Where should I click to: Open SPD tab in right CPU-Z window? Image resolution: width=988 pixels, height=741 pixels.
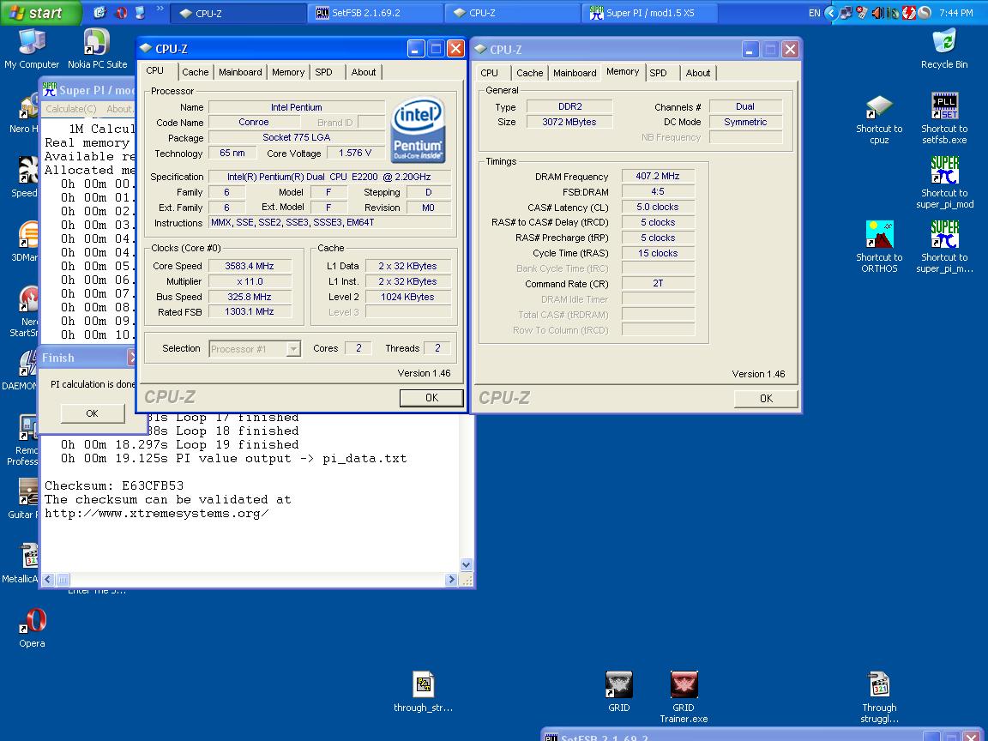pyautogui.click(x=659, y=73)
